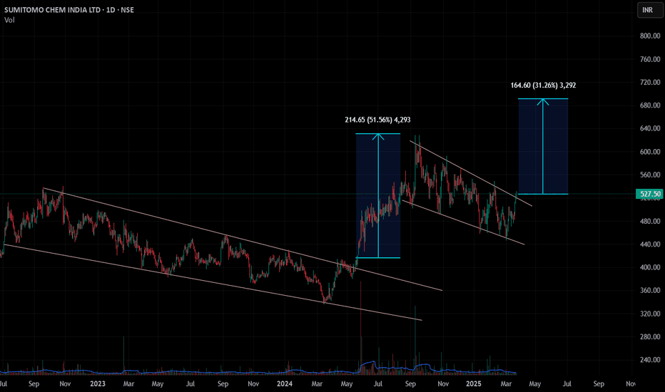Click the Jul label right of May 2025
665x392 pixels.
[x=567, y=383]
